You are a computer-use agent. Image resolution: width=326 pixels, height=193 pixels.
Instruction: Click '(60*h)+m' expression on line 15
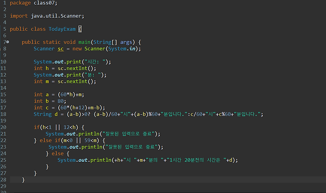pyautogui.click(x=70, y=95)
